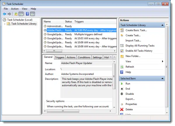The height and width of the screenshot is (126, 175).
Task: Click the Help icon under Task Scheduler Library
Action: pyautogui.click(x=122, y=72)
